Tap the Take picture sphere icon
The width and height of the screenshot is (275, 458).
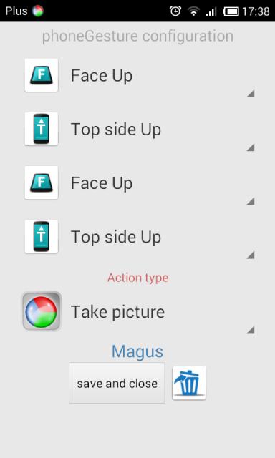(42, 311)
